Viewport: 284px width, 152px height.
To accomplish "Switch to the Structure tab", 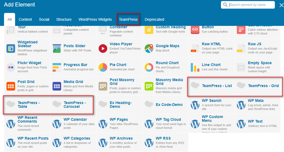I will pyautogui.click(x=64, y=19).
